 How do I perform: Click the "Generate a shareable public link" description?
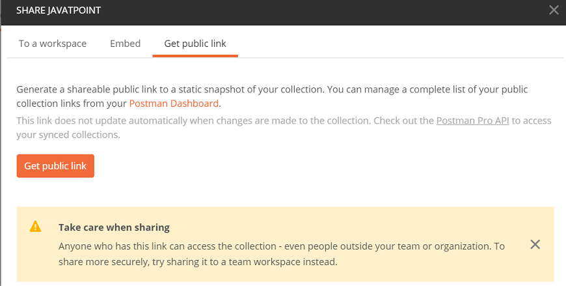pyautogui.click(x=272, y=96)
